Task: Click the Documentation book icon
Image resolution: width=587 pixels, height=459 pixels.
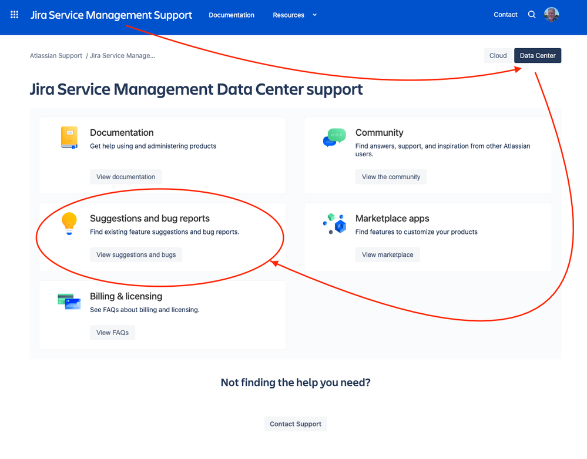Action: pyautogui.click(x=69, y=138)
